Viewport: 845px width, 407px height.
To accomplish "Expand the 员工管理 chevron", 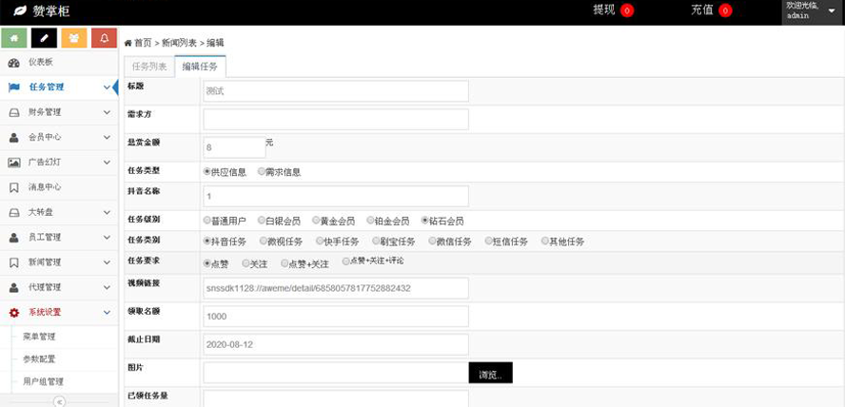I will [107, 238].
